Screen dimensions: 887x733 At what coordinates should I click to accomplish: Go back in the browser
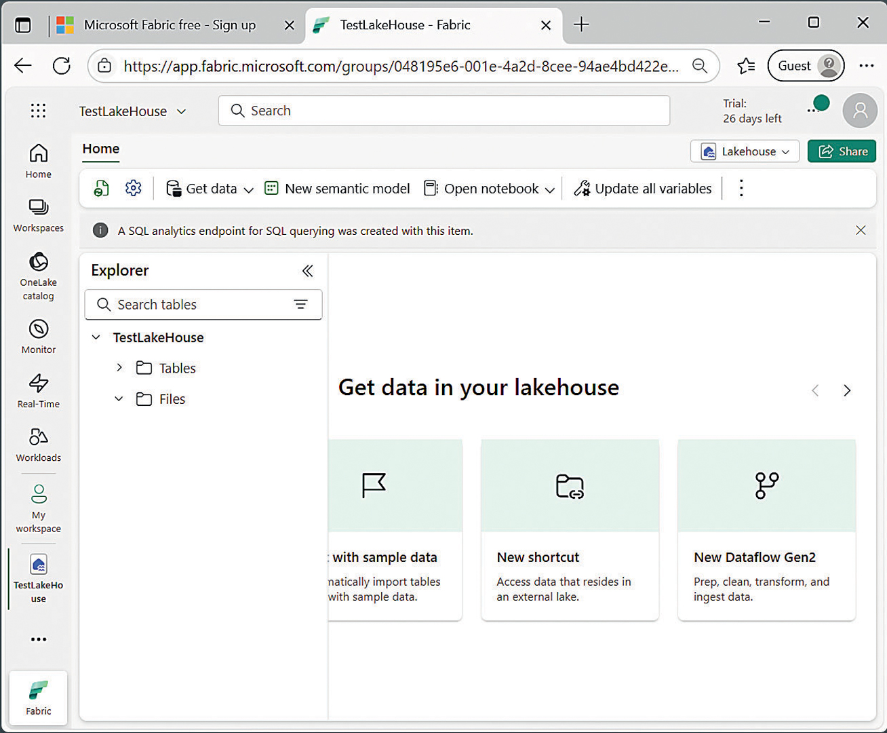(23, 66)
